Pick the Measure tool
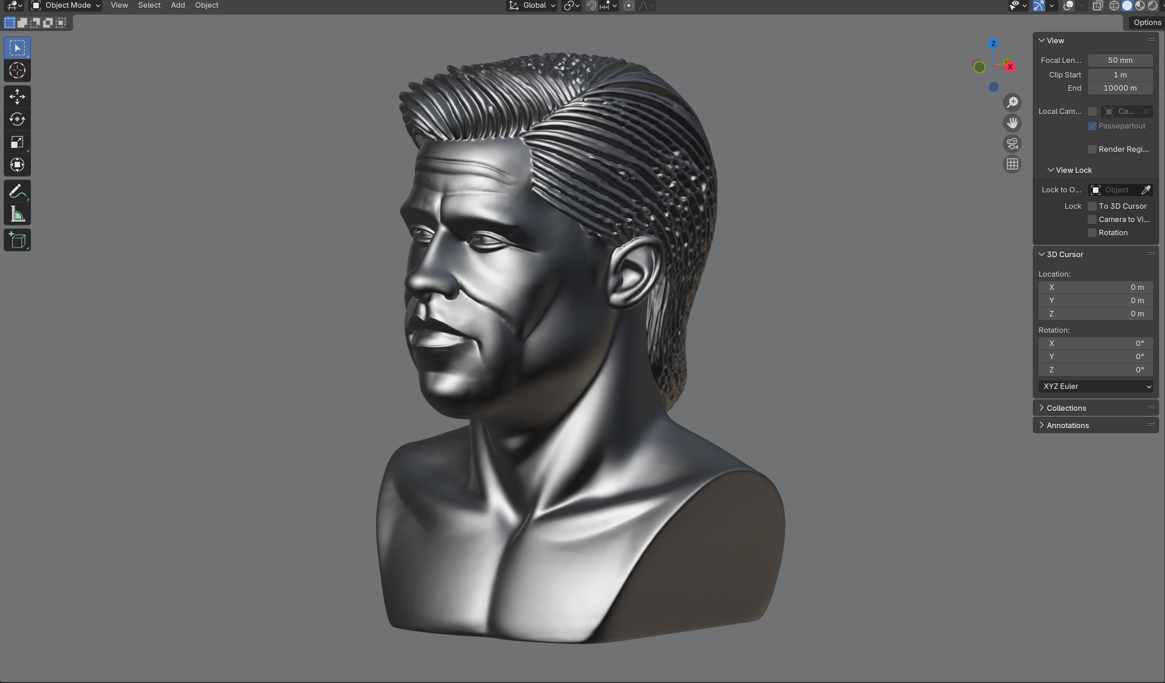 tap(17, 215)
